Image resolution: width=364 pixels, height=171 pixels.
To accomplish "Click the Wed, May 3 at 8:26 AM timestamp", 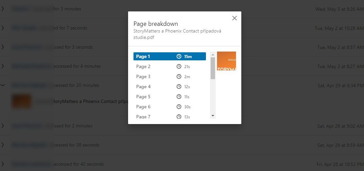I will click(340, 9).
